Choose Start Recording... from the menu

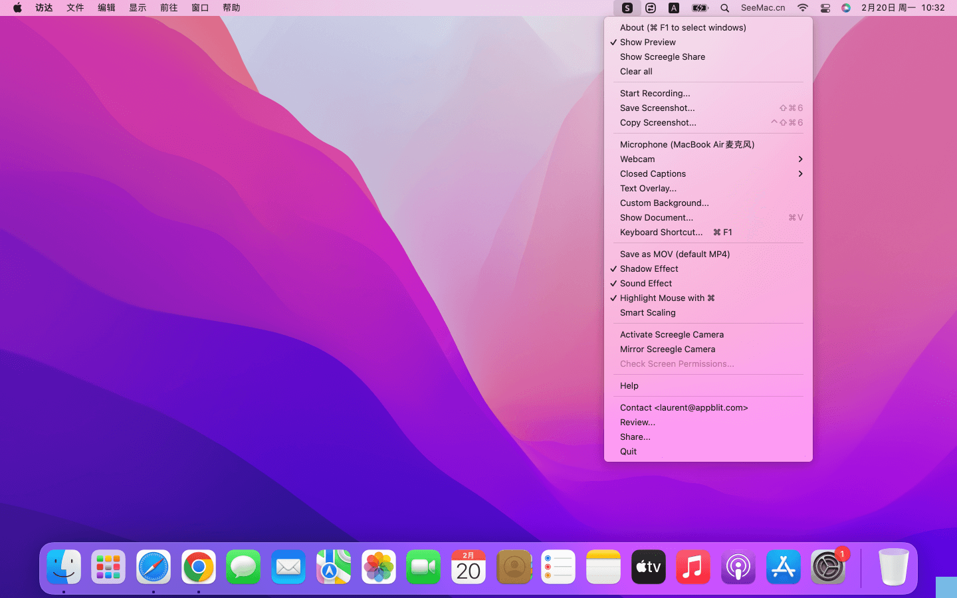(x=655, y=93)
